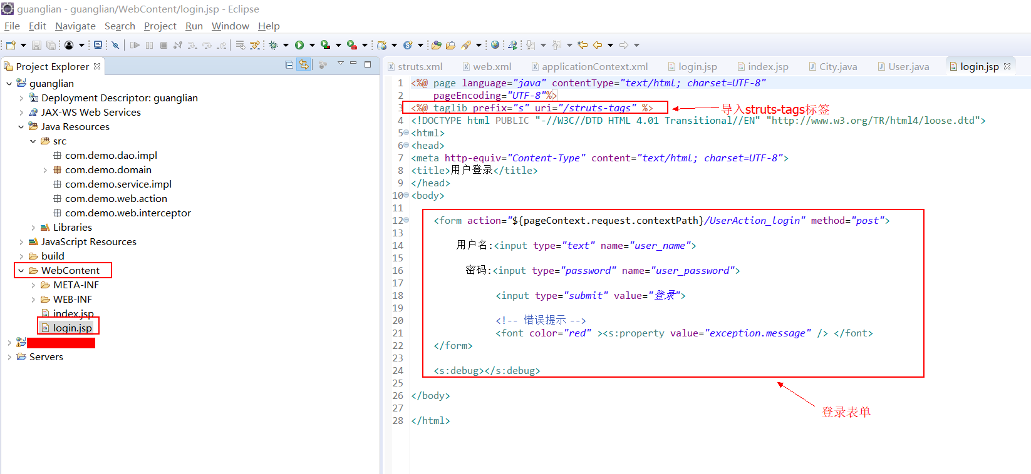
Task: Close the Project Explorer view tab
Action: point(97,66)
